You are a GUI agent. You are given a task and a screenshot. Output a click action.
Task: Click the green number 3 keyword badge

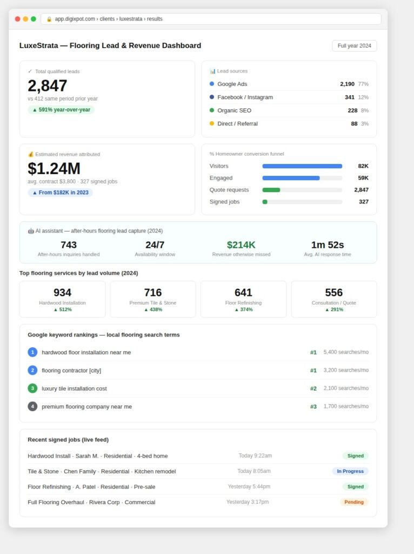pos(32,388)
